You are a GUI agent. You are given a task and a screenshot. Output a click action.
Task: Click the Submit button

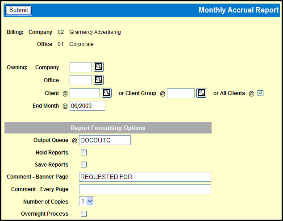coord(19,10)
